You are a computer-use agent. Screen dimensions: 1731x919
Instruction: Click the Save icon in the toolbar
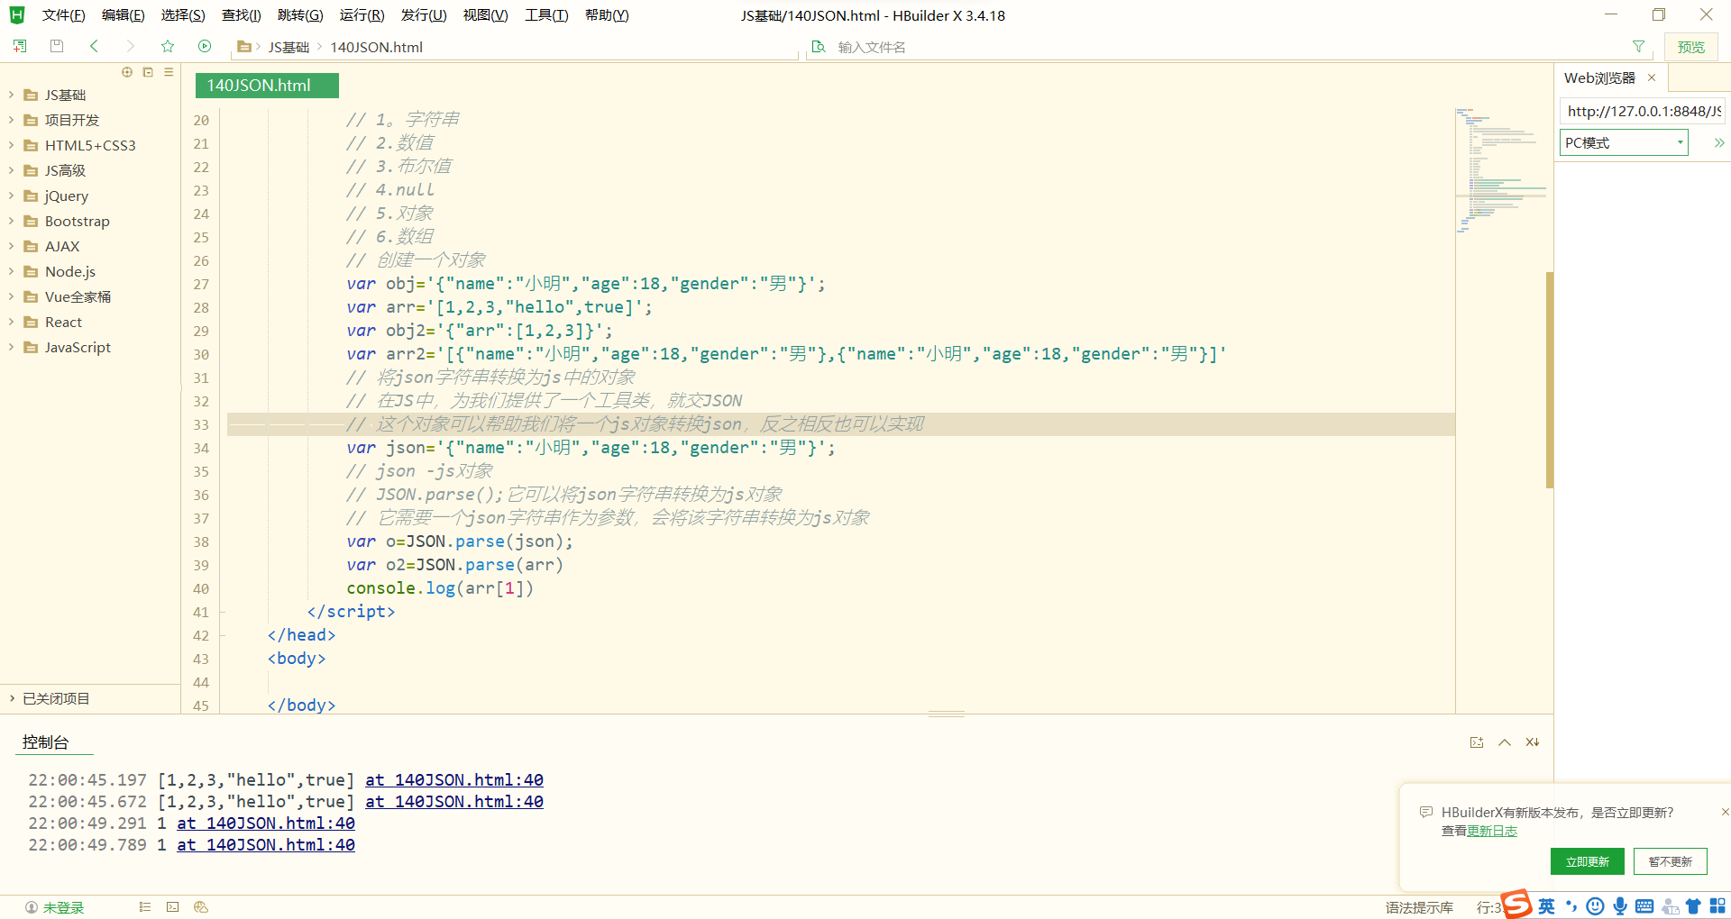tap(56, 46)
